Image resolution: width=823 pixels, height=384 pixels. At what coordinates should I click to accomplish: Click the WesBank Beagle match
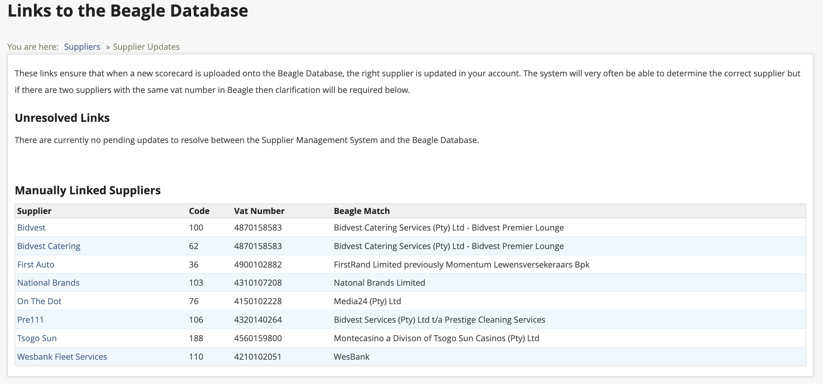(352, 357)
